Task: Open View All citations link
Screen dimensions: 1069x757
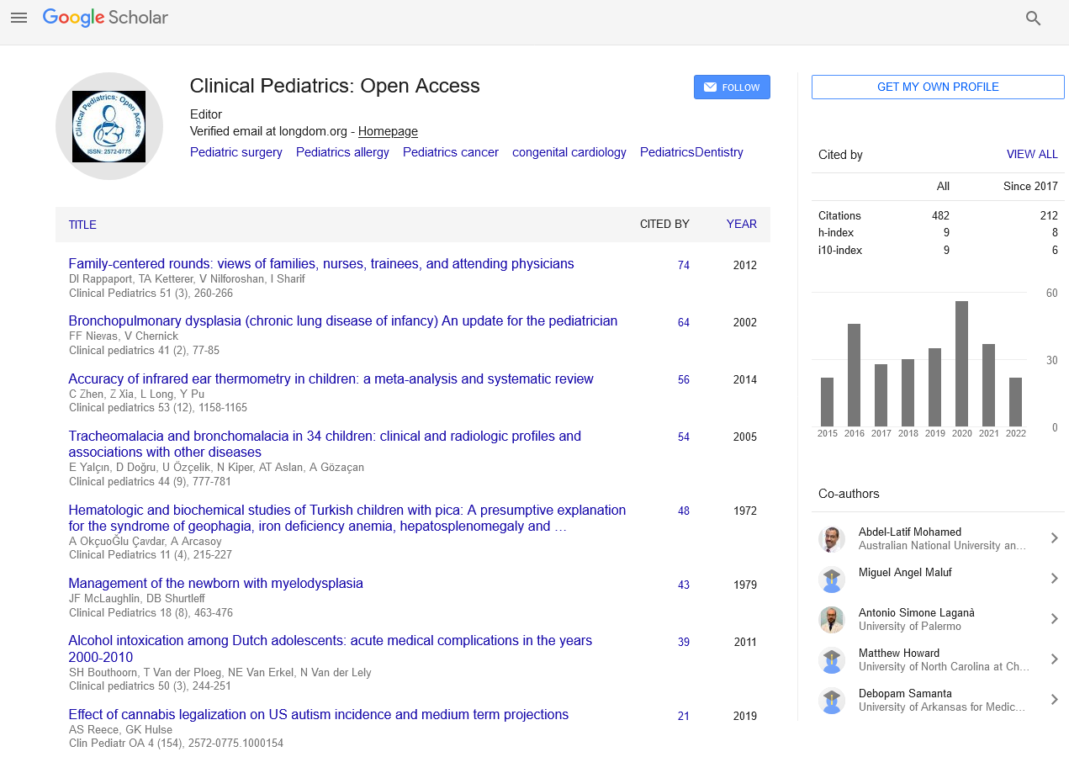Action: (1032, 155)
